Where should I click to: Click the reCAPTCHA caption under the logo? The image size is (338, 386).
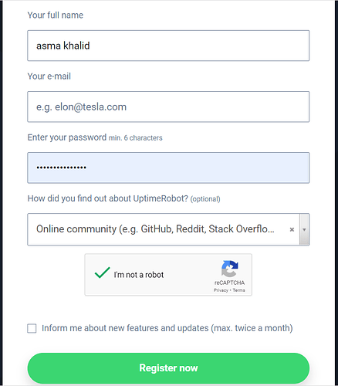229,283
